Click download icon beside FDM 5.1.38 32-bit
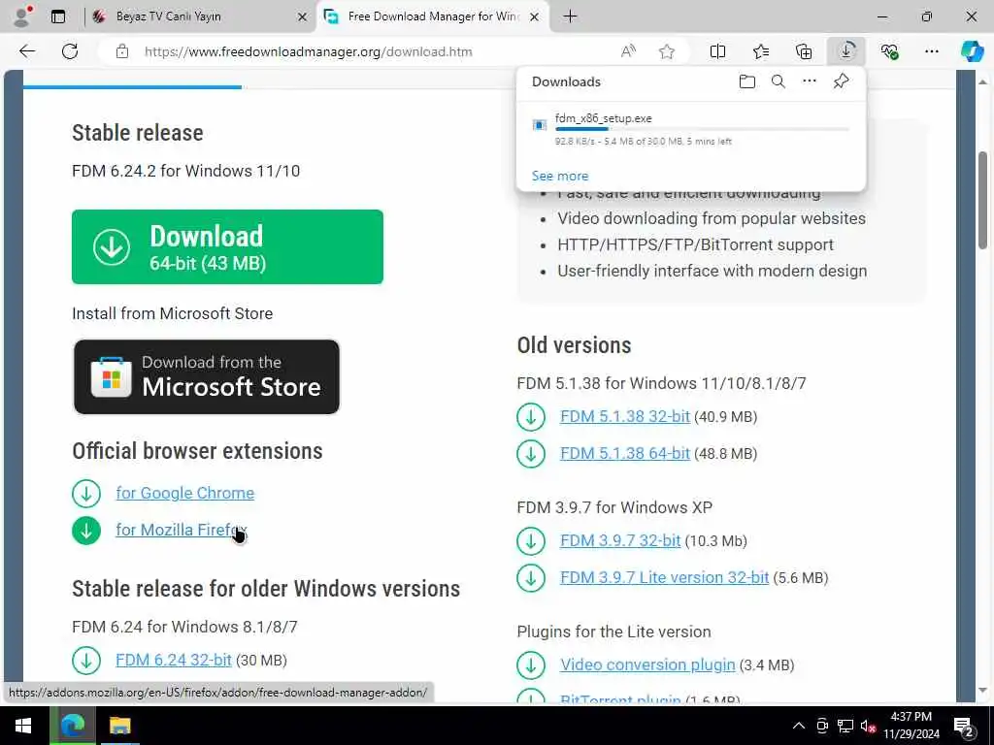This screenshot has width=994, height=745. tap(531, 417)
